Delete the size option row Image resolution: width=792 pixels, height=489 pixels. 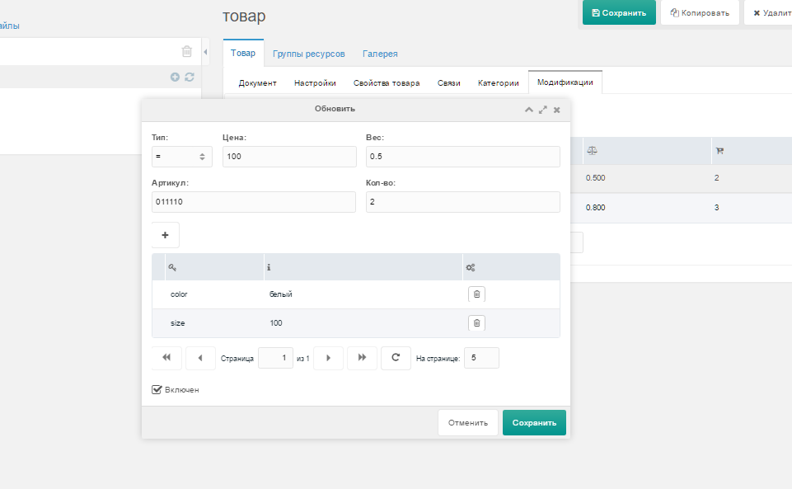(476, 323)
